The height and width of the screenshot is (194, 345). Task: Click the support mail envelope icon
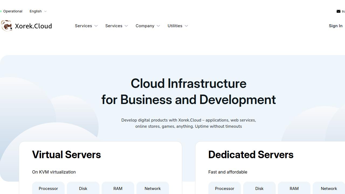tap(338, 11)
